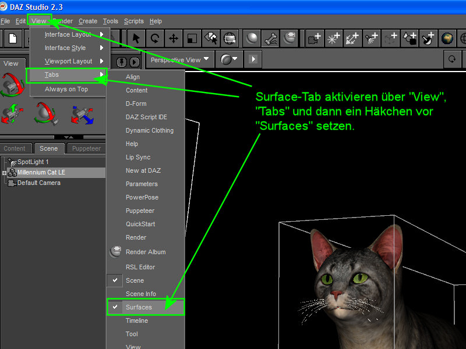Create a new primitive shapes icon

(x=409, y=38)
